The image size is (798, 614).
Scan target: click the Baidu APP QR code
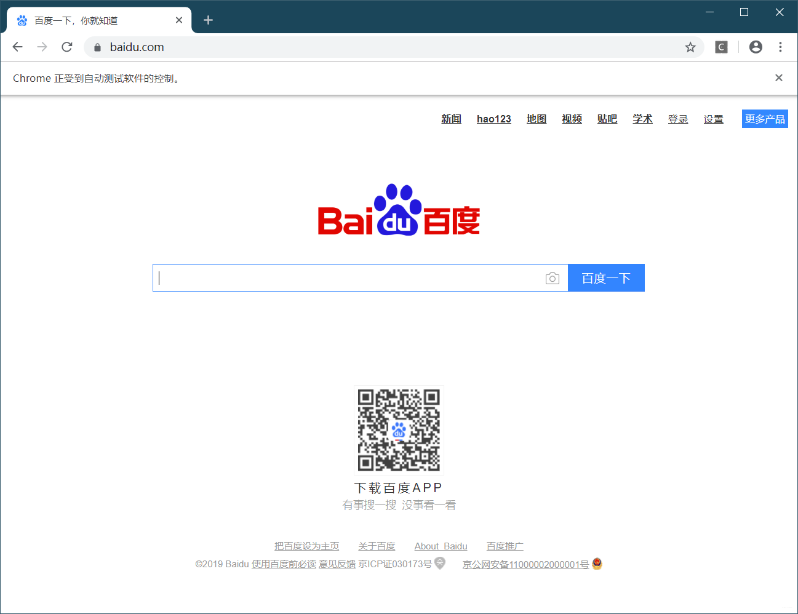pos(399,430)
